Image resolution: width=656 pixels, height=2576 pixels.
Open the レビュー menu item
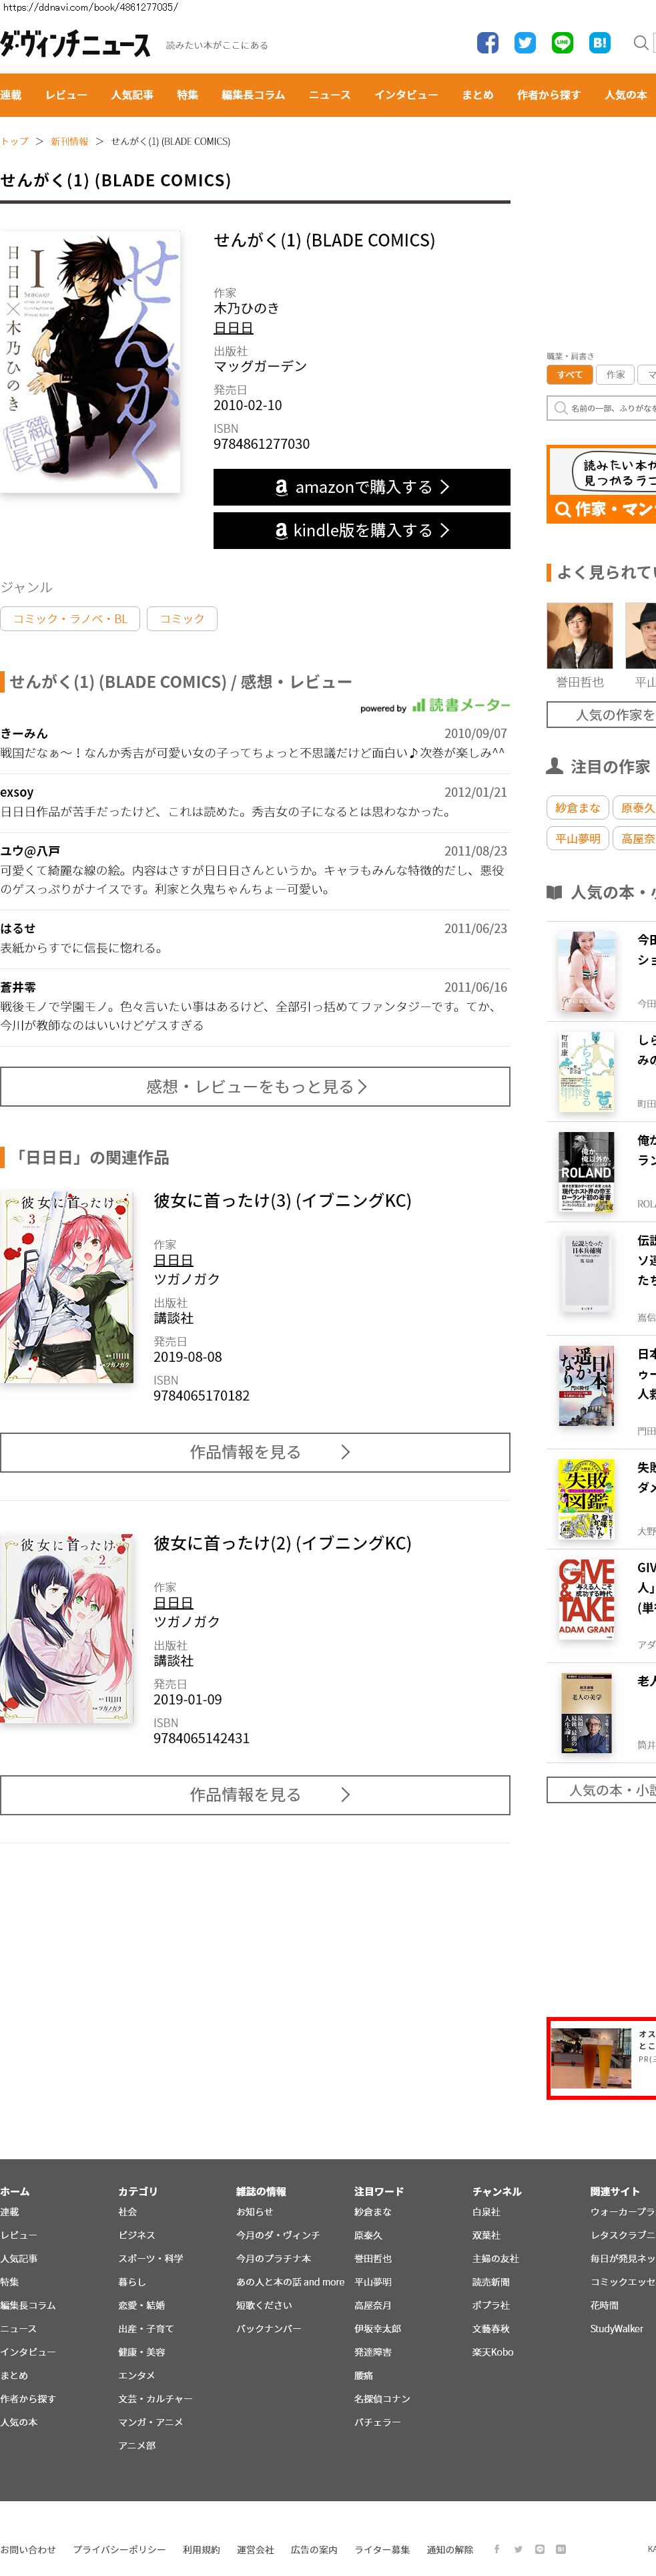pyautogui.click(x=66, y=95)
